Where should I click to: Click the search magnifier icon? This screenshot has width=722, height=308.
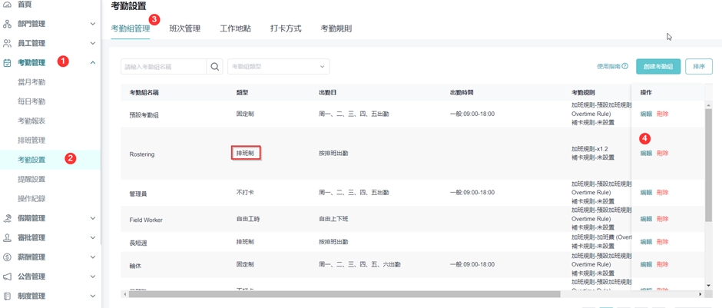(215, 67)
